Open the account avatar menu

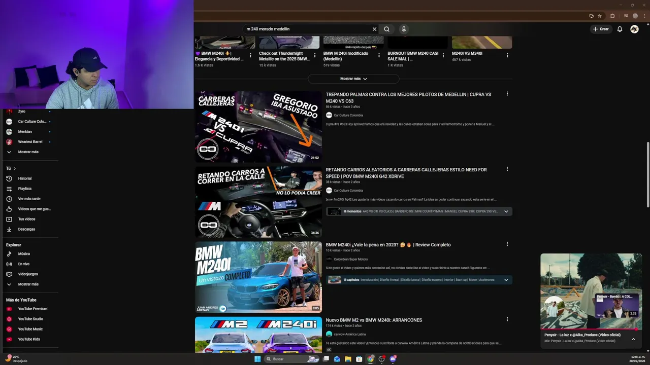click(634, 29)
